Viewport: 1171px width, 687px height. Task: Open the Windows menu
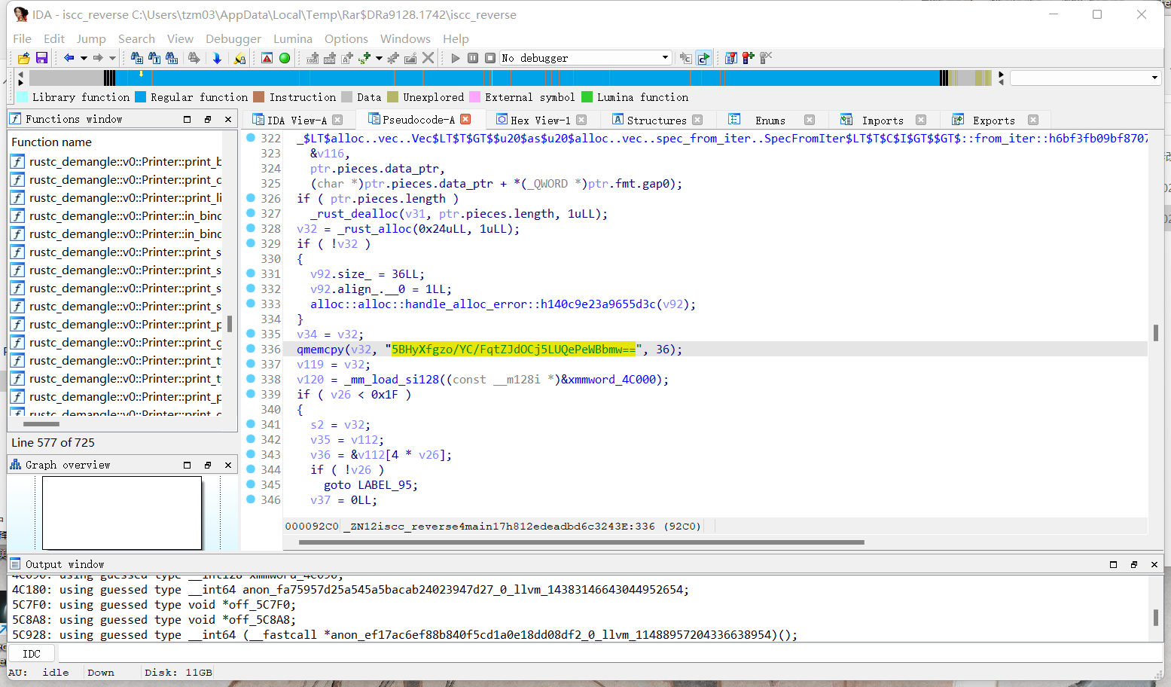[x=405, y=38]
